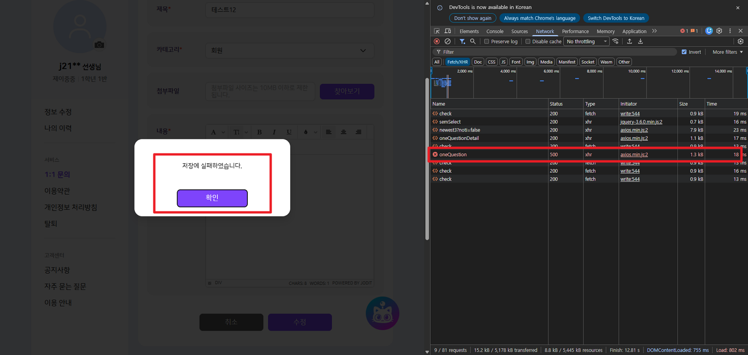This screenshot has width=748, height=355.
Task: Click Switch DevTools to Korean
Action: click(x=616, y=18)
